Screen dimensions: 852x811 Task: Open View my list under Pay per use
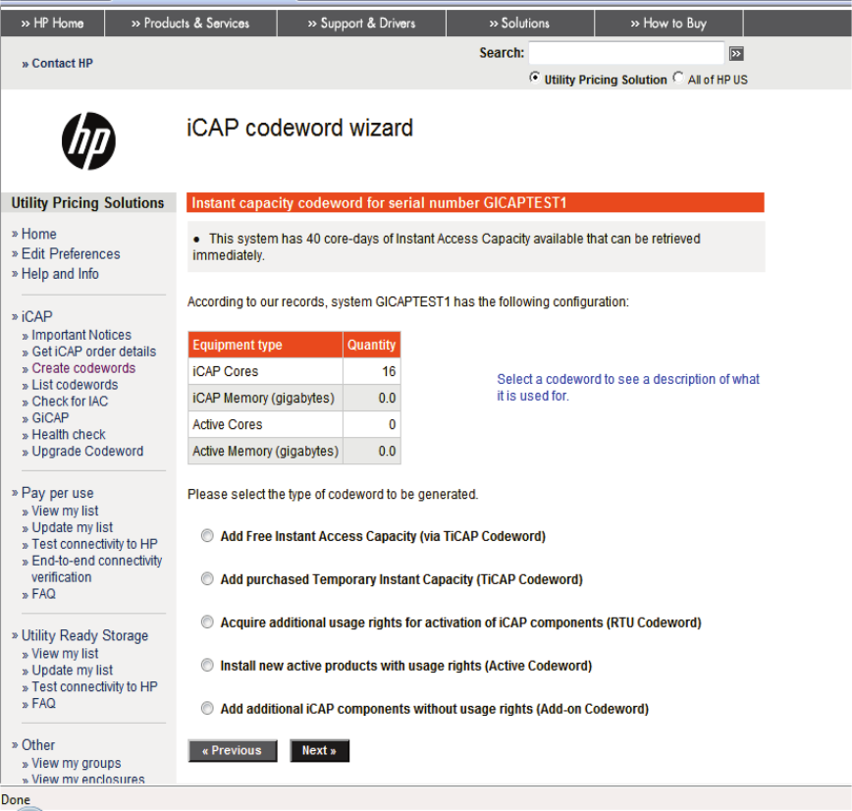(65, 511)
